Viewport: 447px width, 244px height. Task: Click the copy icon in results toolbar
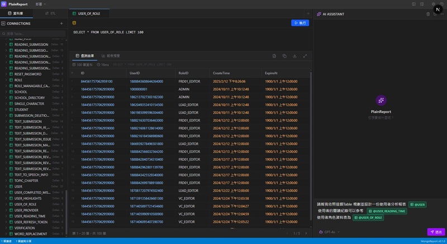(x=284, y=56)
